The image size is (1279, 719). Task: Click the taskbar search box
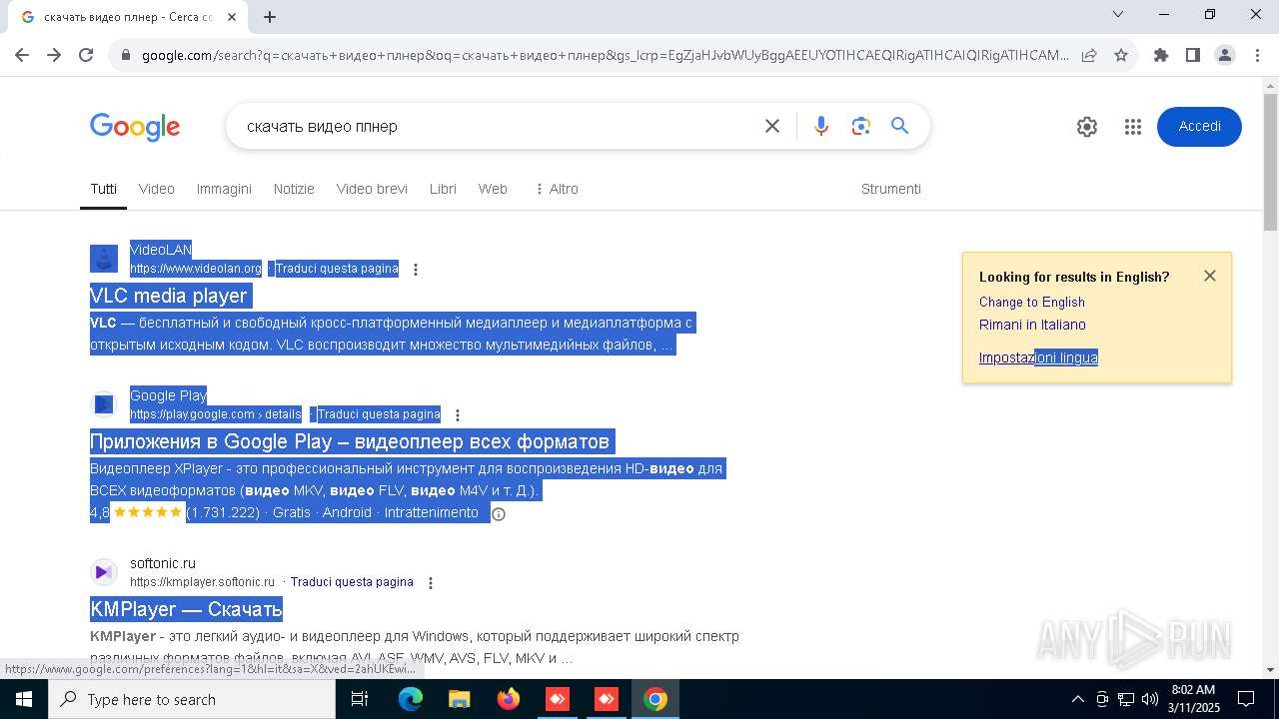click(x=192, y=699)
